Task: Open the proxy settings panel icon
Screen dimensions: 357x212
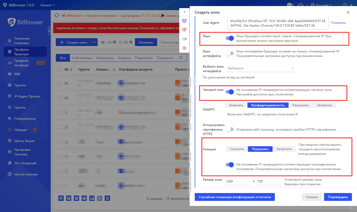Action: click(184, 20)
